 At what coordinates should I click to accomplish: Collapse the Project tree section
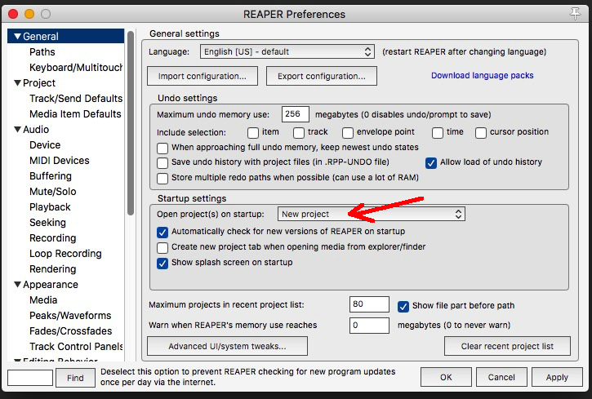click(x=17, y=83)
